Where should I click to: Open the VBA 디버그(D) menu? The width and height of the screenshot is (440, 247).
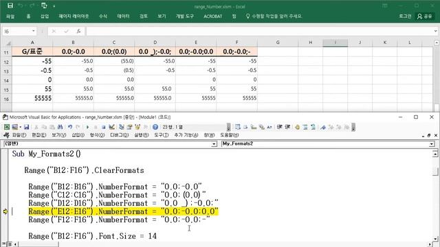pyautogui.click(x=119, y=135)
